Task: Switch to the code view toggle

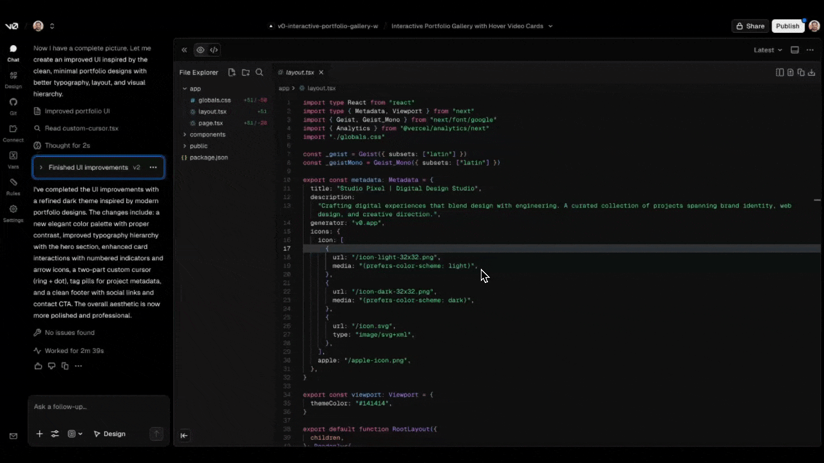Action: tap(214, 50)
